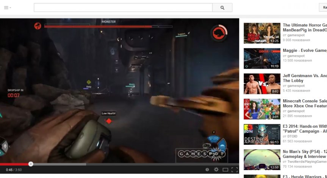Open the video settings gear
The width and height of the screenshot is (327, 178).
click(216, 170)
